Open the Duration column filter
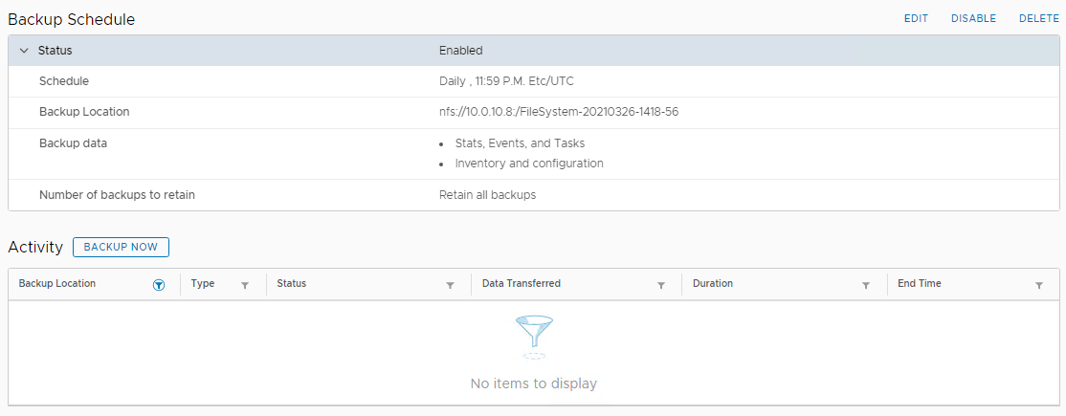 866,285
